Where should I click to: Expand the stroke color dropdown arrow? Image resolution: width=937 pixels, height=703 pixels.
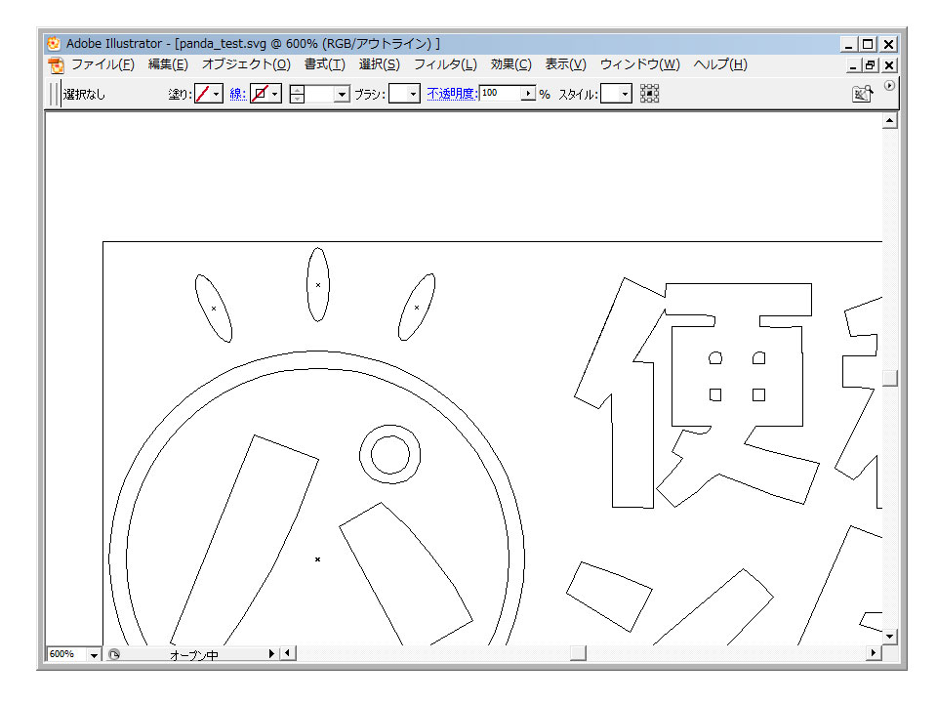pos(275,94)
